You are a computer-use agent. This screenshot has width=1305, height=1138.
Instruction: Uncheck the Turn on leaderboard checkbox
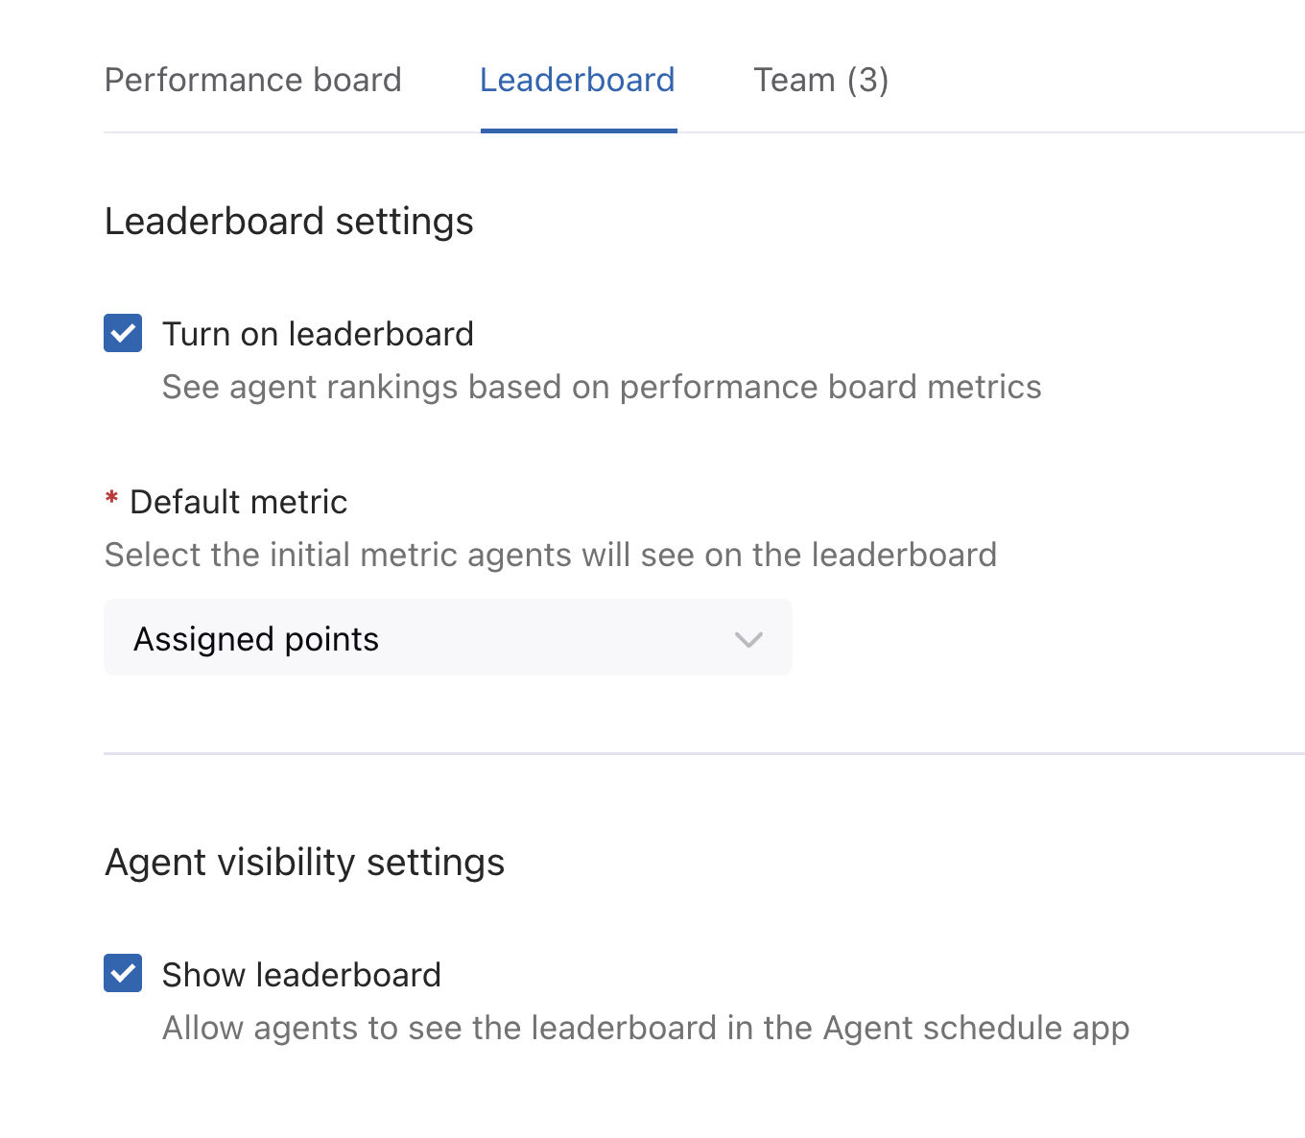click(x=123, y=333)
